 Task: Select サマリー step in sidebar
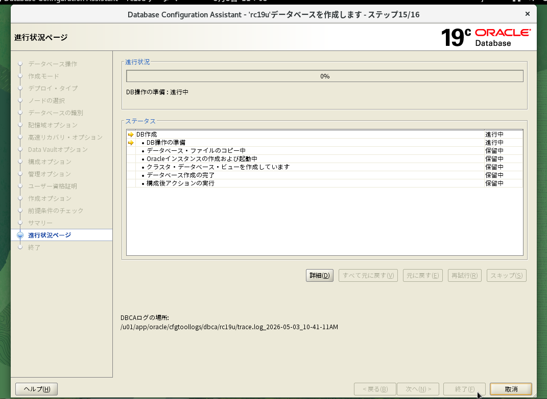[x=40, y=223]
